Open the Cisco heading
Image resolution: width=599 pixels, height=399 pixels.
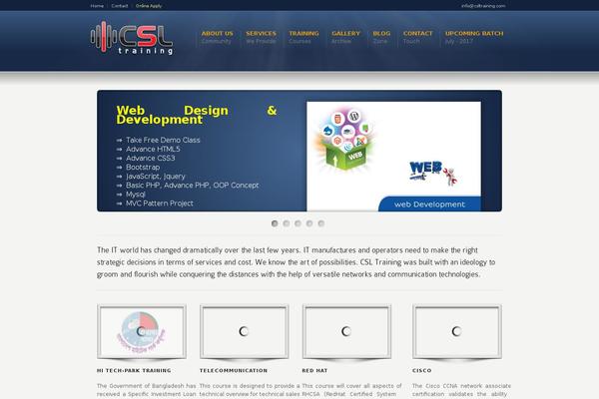pos(422,370)
